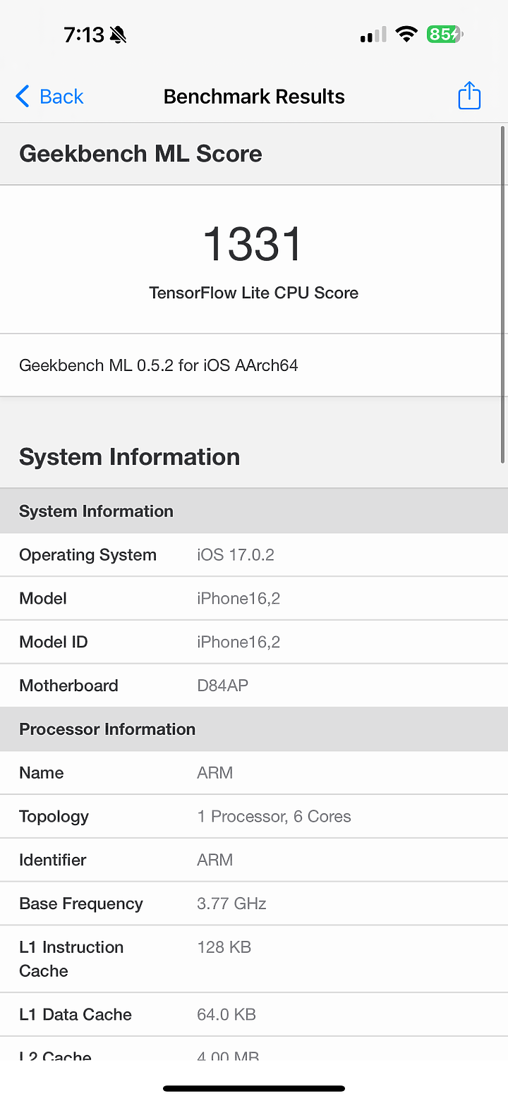Select the Motherboard D84AP row
508x1101 pixels.
(x=254, y=686)
